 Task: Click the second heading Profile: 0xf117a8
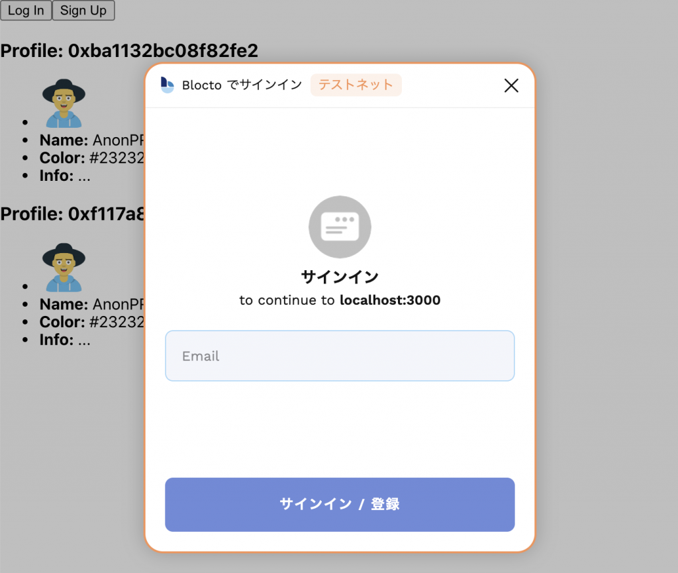pos(72,214)
